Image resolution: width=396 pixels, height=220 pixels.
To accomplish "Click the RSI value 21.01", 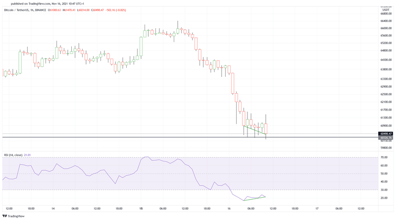I will 27,155.
